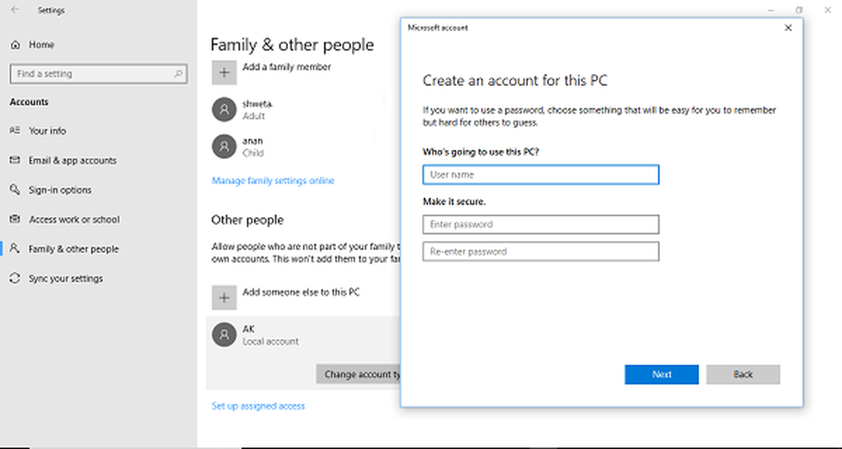This screenshot has height=449, width=842.
Task: Close the Microsoft account dialog
Action: [x=788, y=28]
